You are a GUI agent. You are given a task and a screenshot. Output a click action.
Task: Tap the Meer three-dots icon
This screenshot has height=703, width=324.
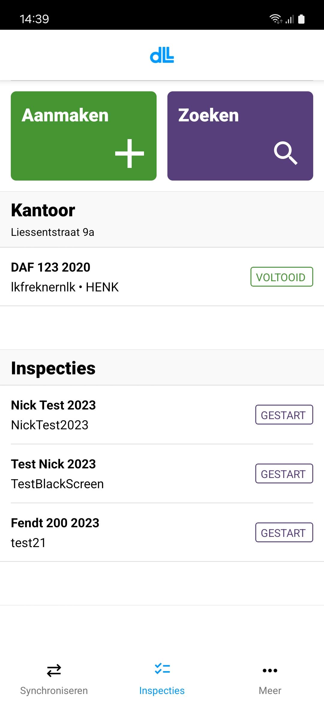270,670
